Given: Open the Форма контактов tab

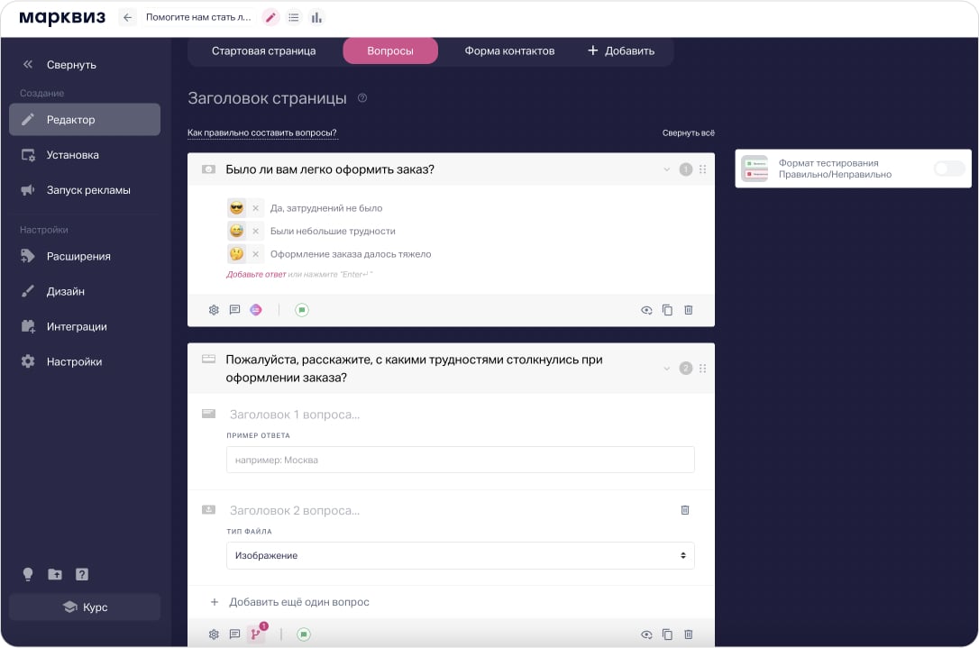Looking at the screenshot, I should pos(509,50).
